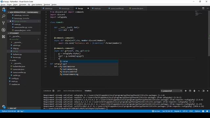
Task: Split the terminal panel
Action: pos(190,91)
